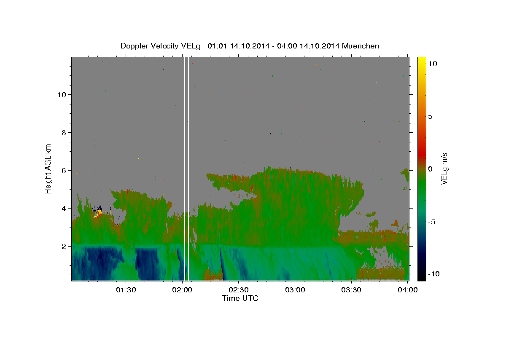Viewport: 506px width, 337px height.
Task: Click the vertical velocity colorbar
Action: (x=422, y=168)
